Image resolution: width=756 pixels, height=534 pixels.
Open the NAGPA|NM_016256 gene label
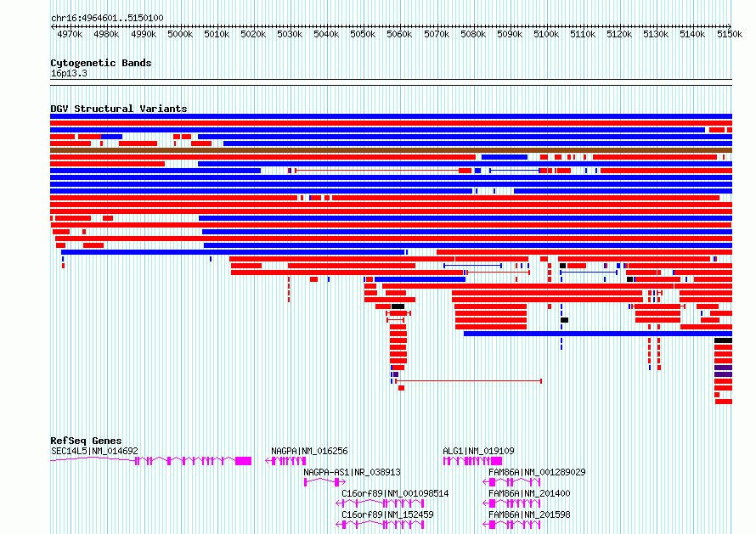(x=309, y=451)
